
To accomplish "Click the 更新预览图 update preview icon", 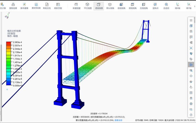I will 36,6.
